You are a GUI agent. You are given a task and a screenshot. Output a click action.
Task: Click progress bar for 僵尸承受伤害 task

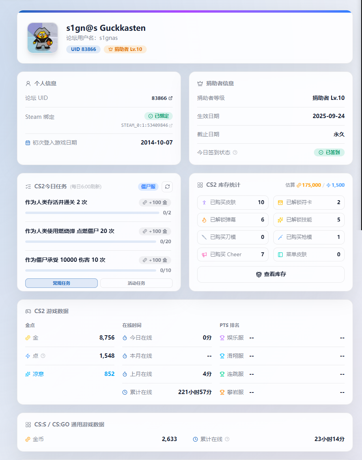point(91,270)
